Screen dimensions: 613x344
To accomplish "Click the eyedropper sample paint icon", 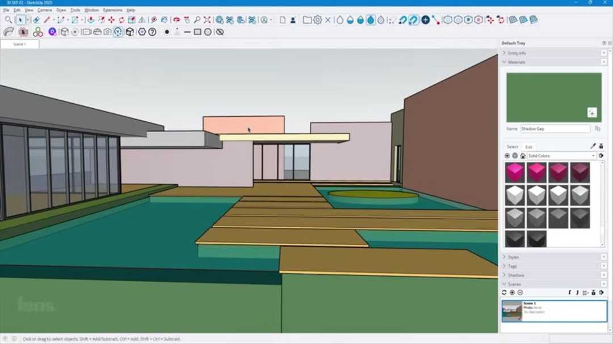I will coord(593,146).
